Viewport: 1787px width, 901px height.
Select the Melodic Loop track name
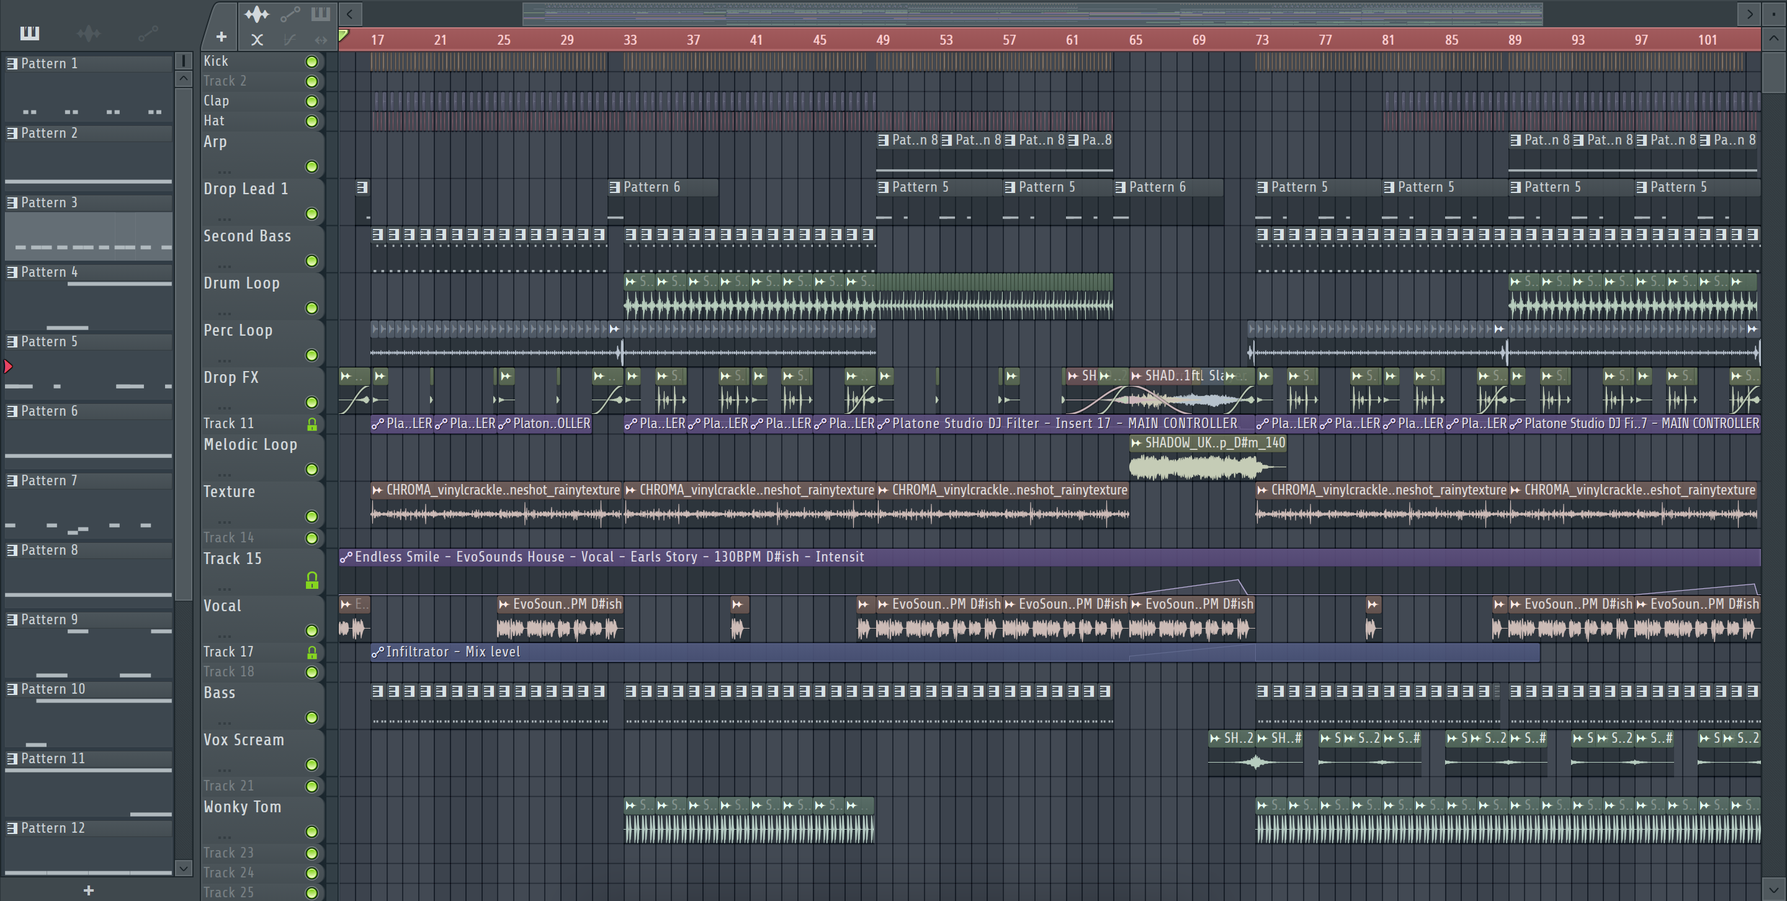tap(251, 444)
